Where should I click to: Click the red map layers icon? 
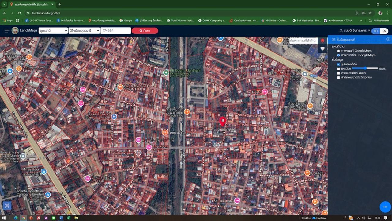322,41
